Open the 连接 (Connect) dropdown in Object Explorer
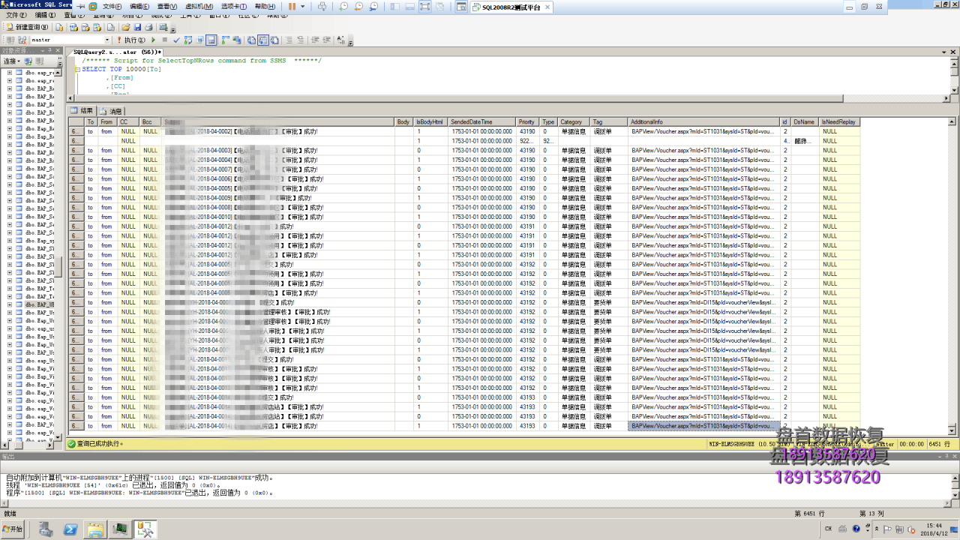This screenshot has width=960, height=540. click(x=11, y=61)
